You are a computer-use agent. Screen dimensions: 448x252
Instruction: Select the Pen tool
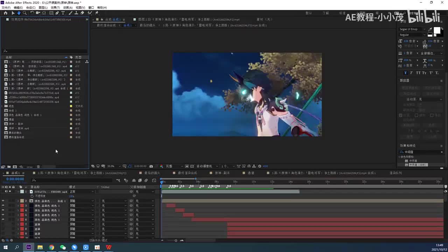tap(57, 13)
